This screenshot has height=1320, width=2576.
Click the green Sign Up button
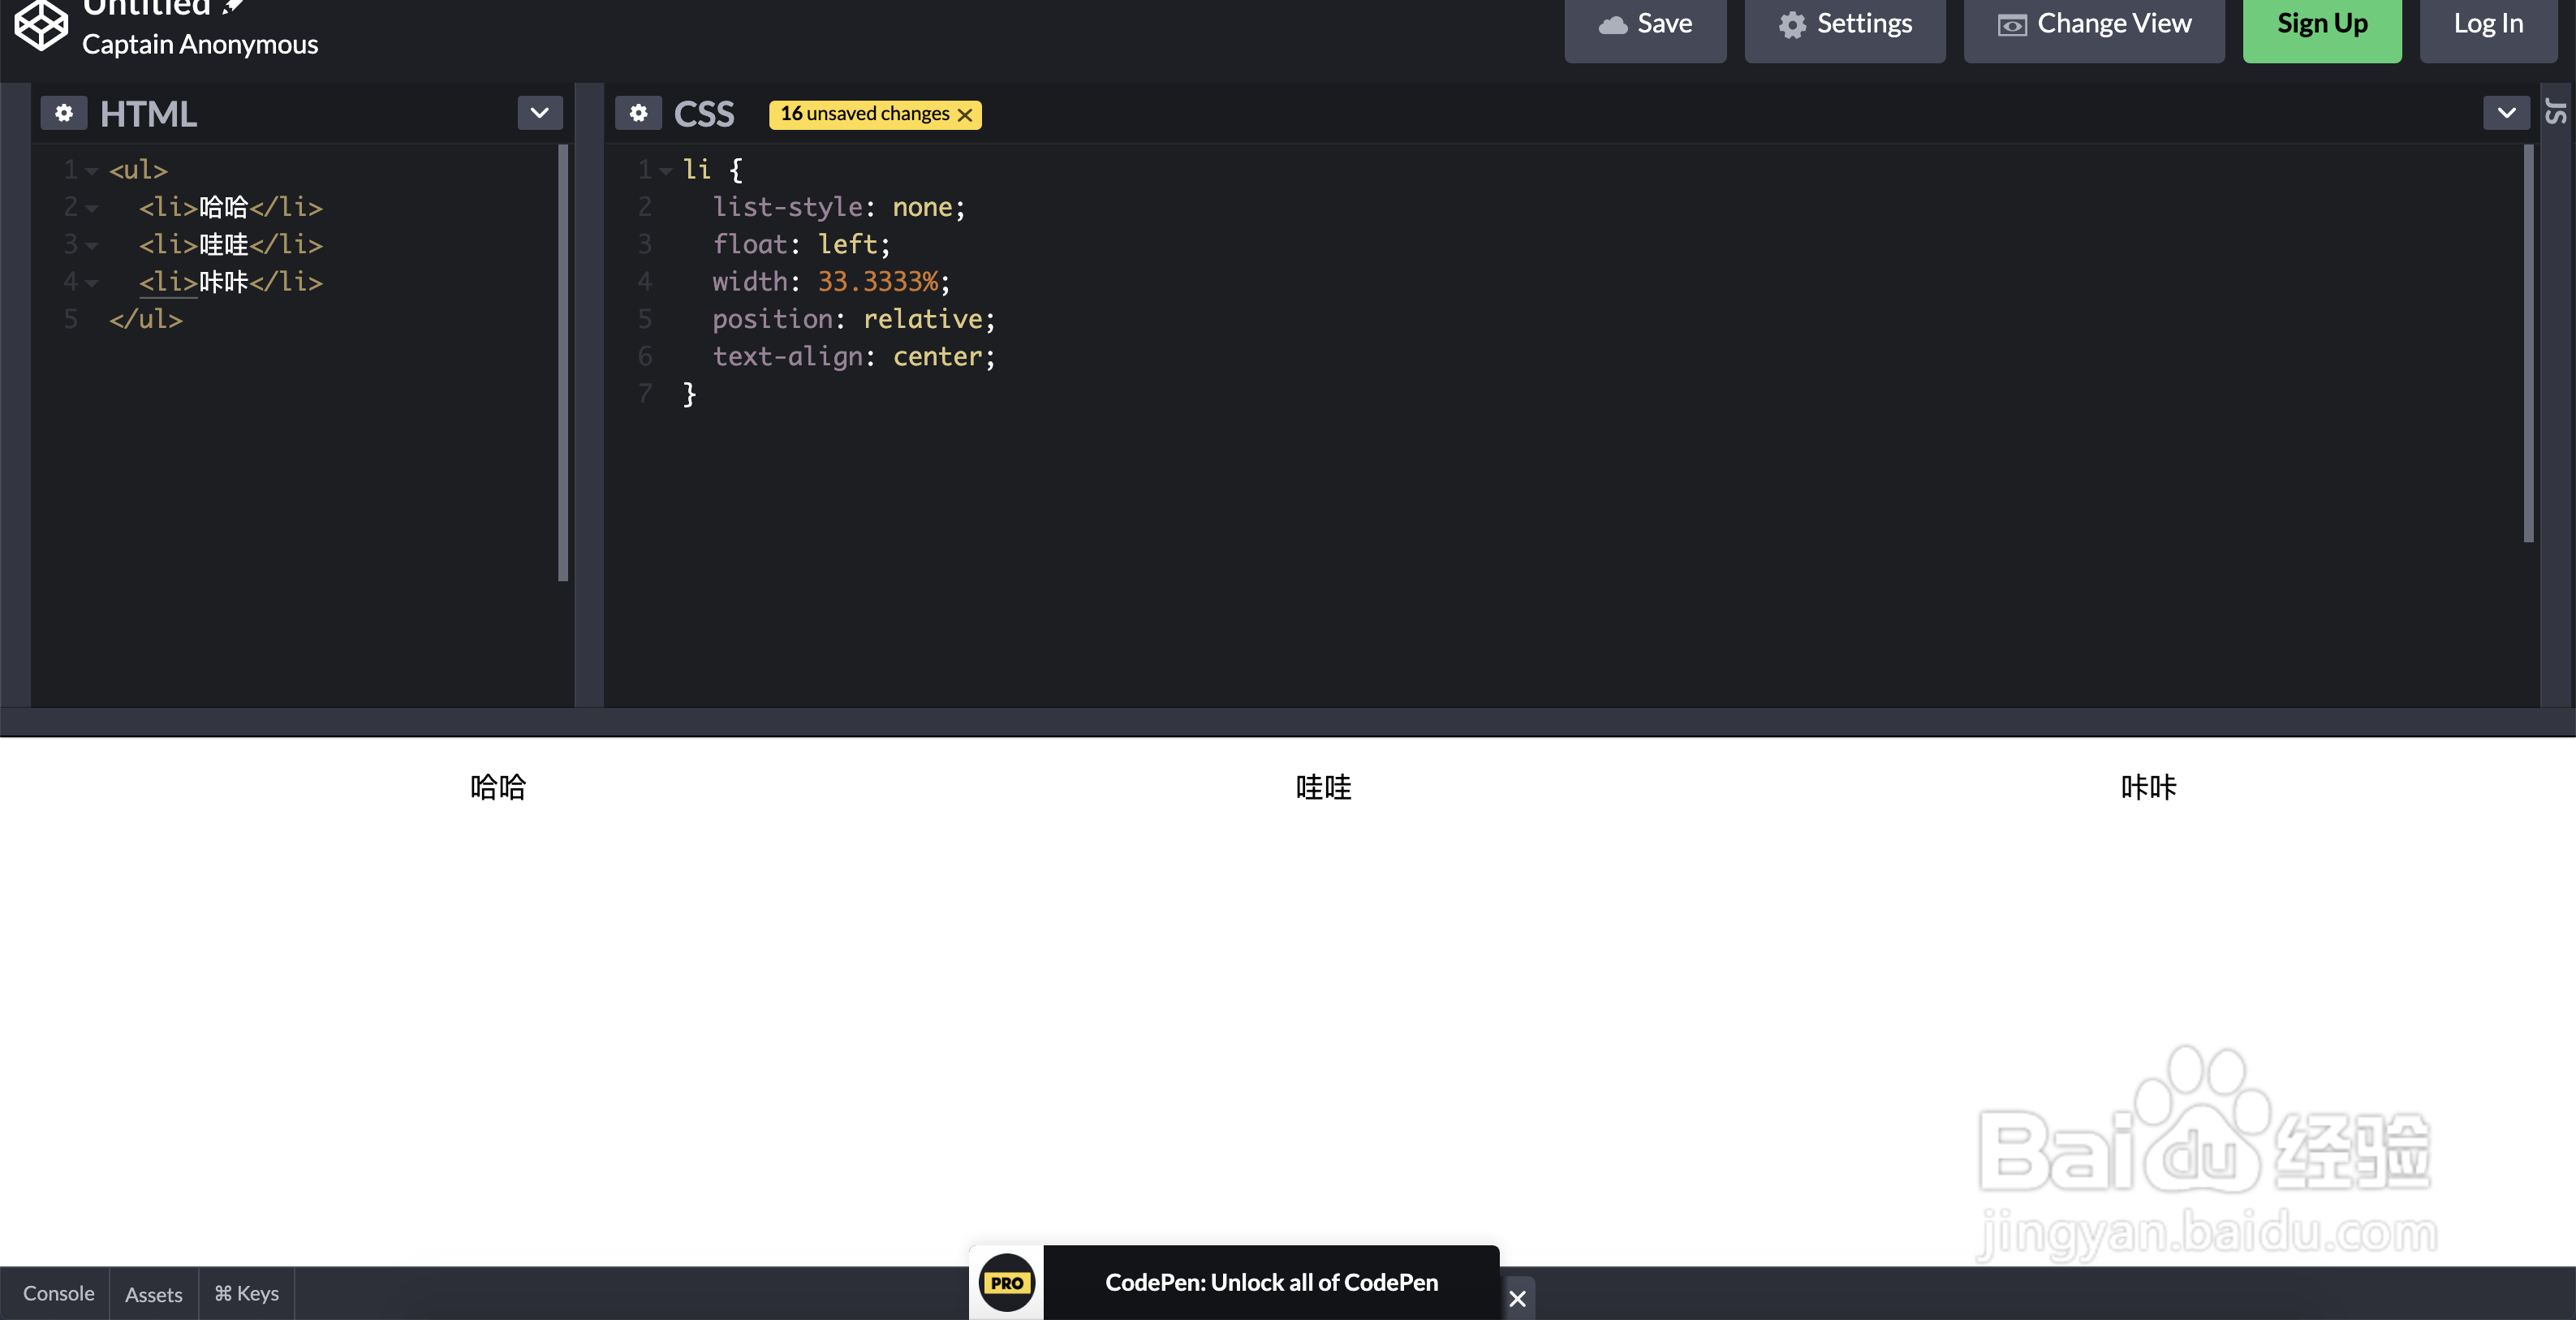2321,24
